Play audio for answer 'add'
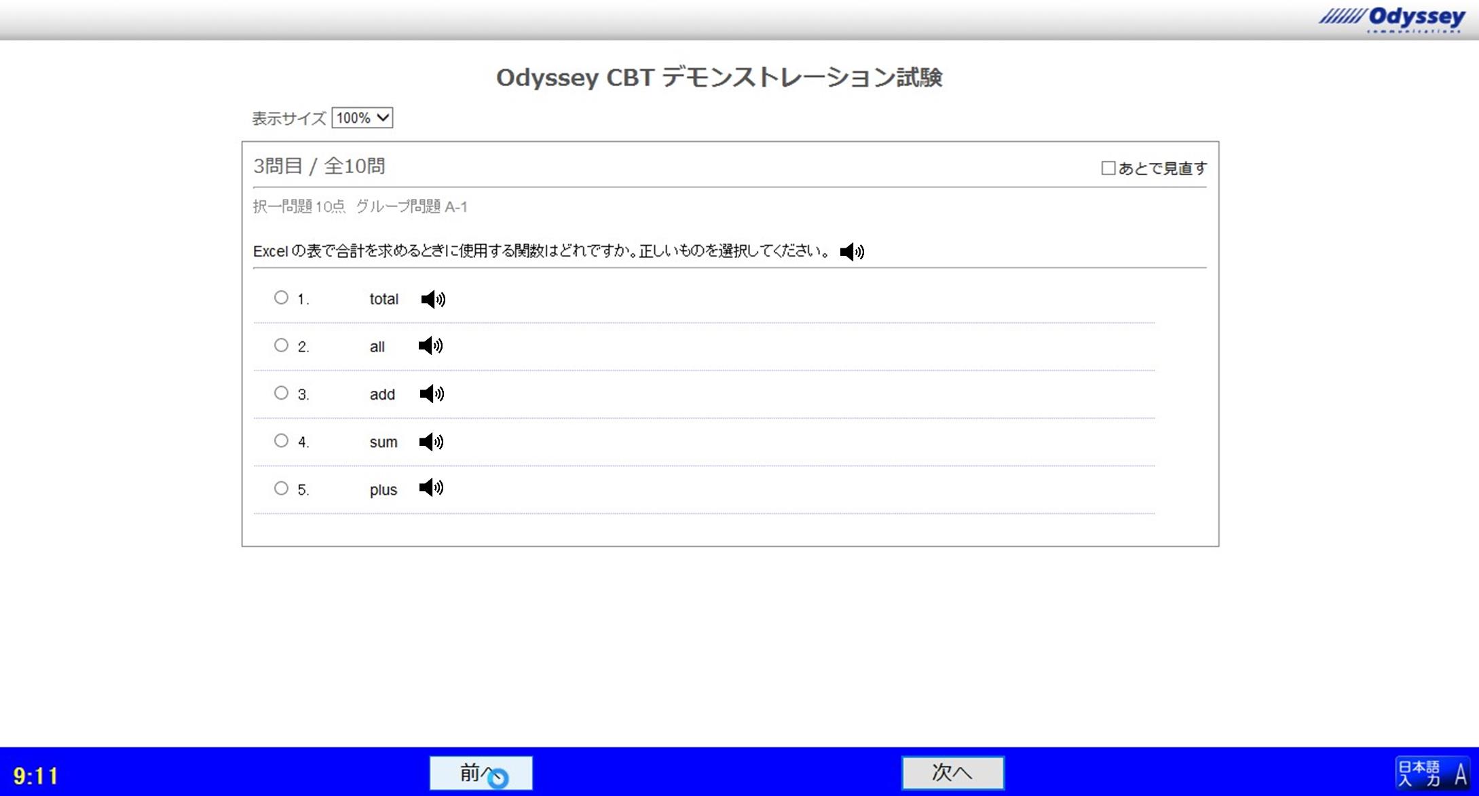 point(432,394)
